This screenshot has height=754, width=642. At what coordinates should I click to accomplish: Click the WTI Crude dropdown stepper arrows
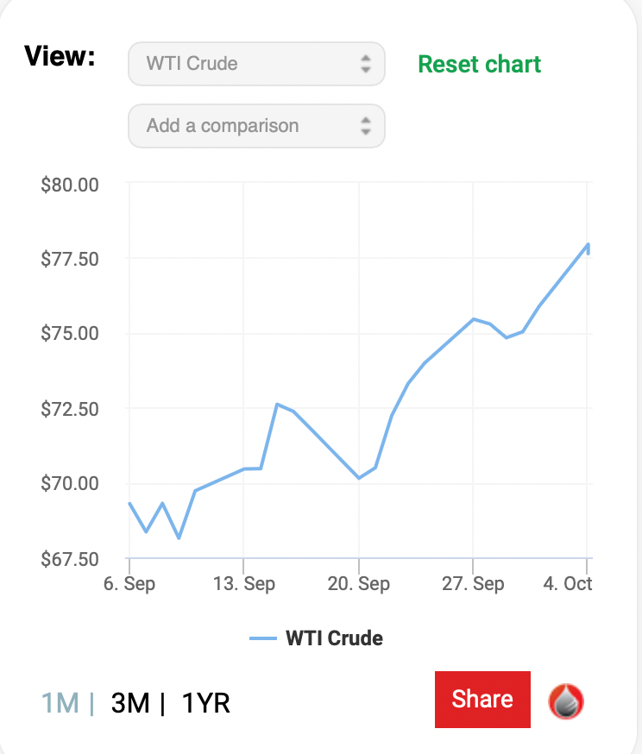[366, 64]
